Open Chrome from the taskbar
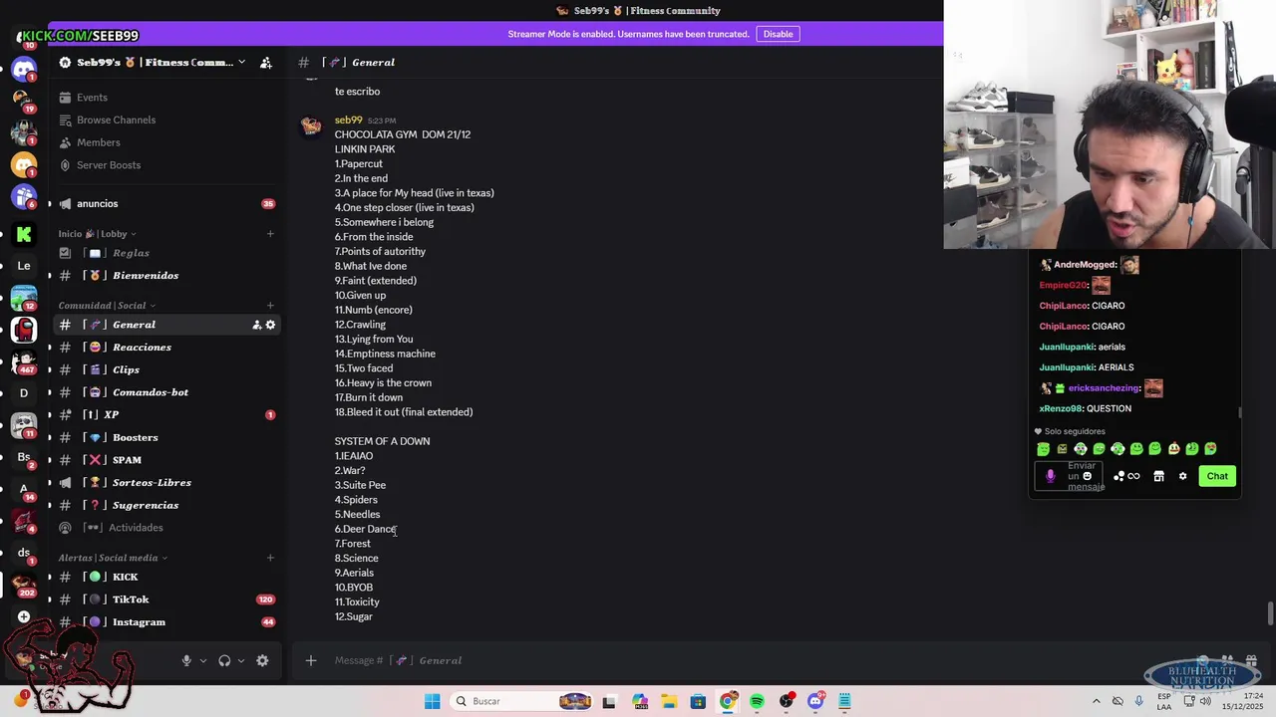The height and width of the screenshot is (717, 1276). pyautogui.click(x=728, y=701)
